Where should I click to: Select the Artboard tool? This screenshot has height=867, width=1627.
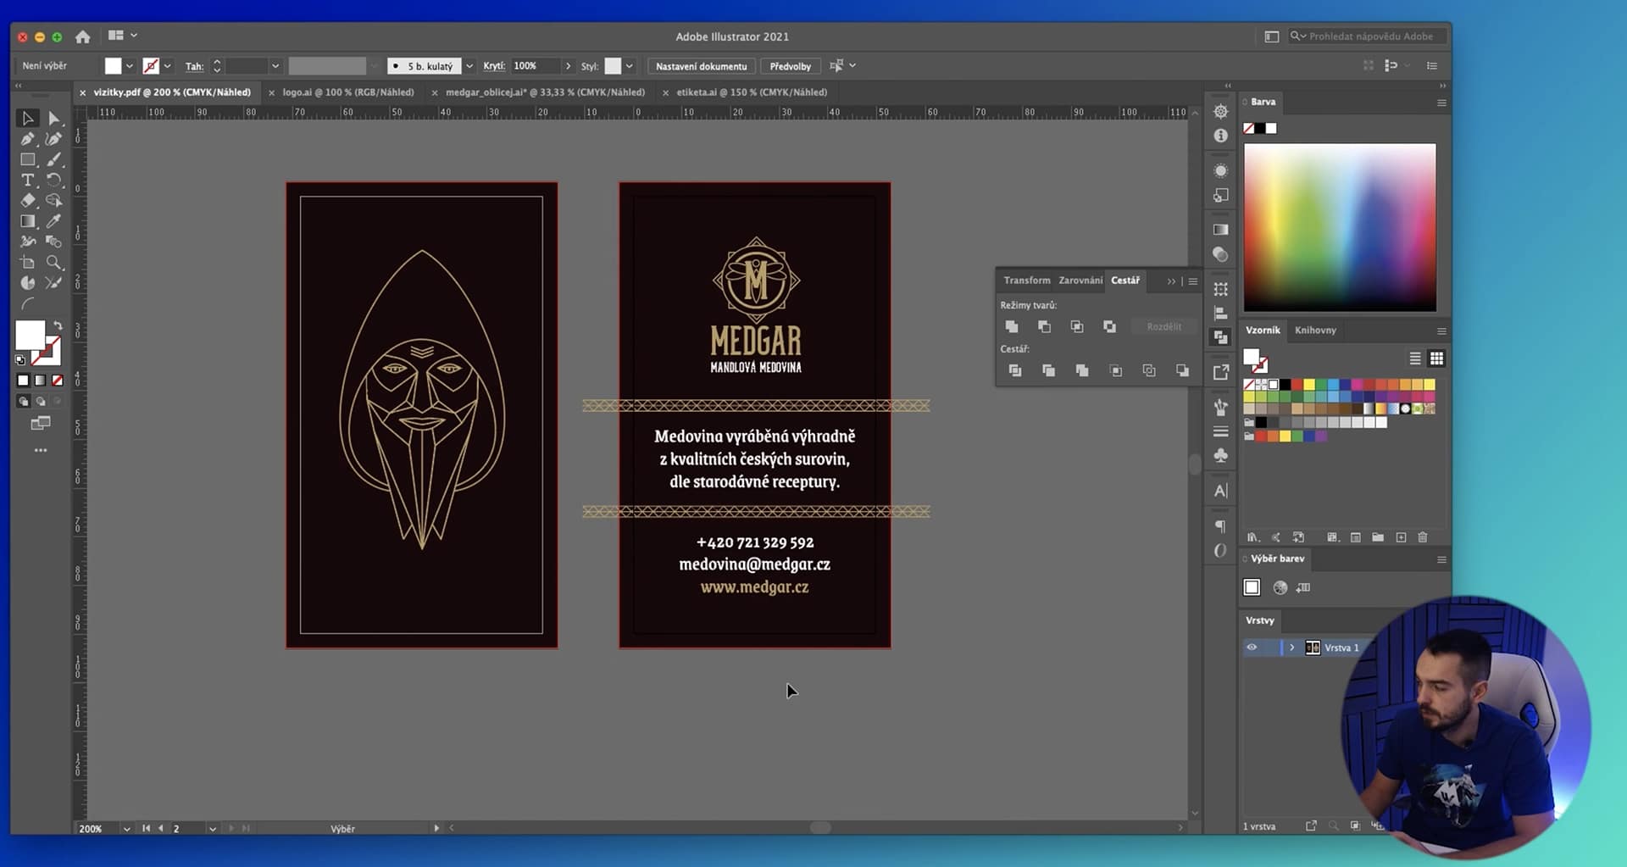[x=27, y=263]
